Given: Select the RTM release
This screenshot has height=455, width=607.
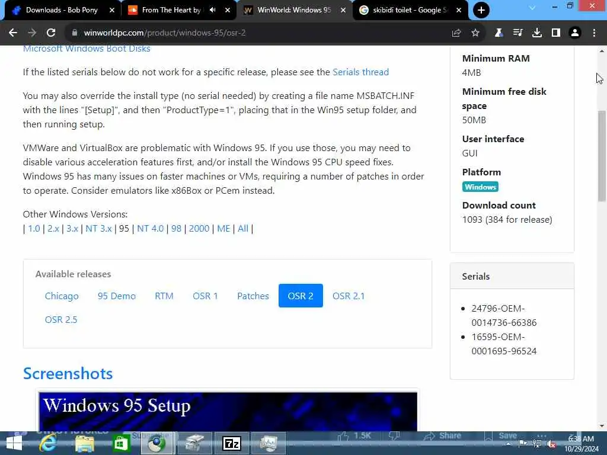Looking at the screenshot, I should pos(164,296).
